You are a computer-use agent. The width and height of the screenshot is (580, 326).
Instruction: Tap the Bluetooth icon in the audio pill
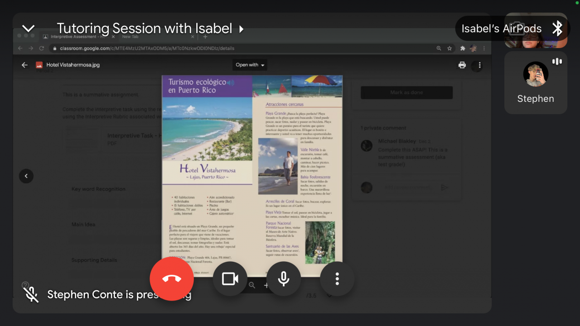point(557,29)
